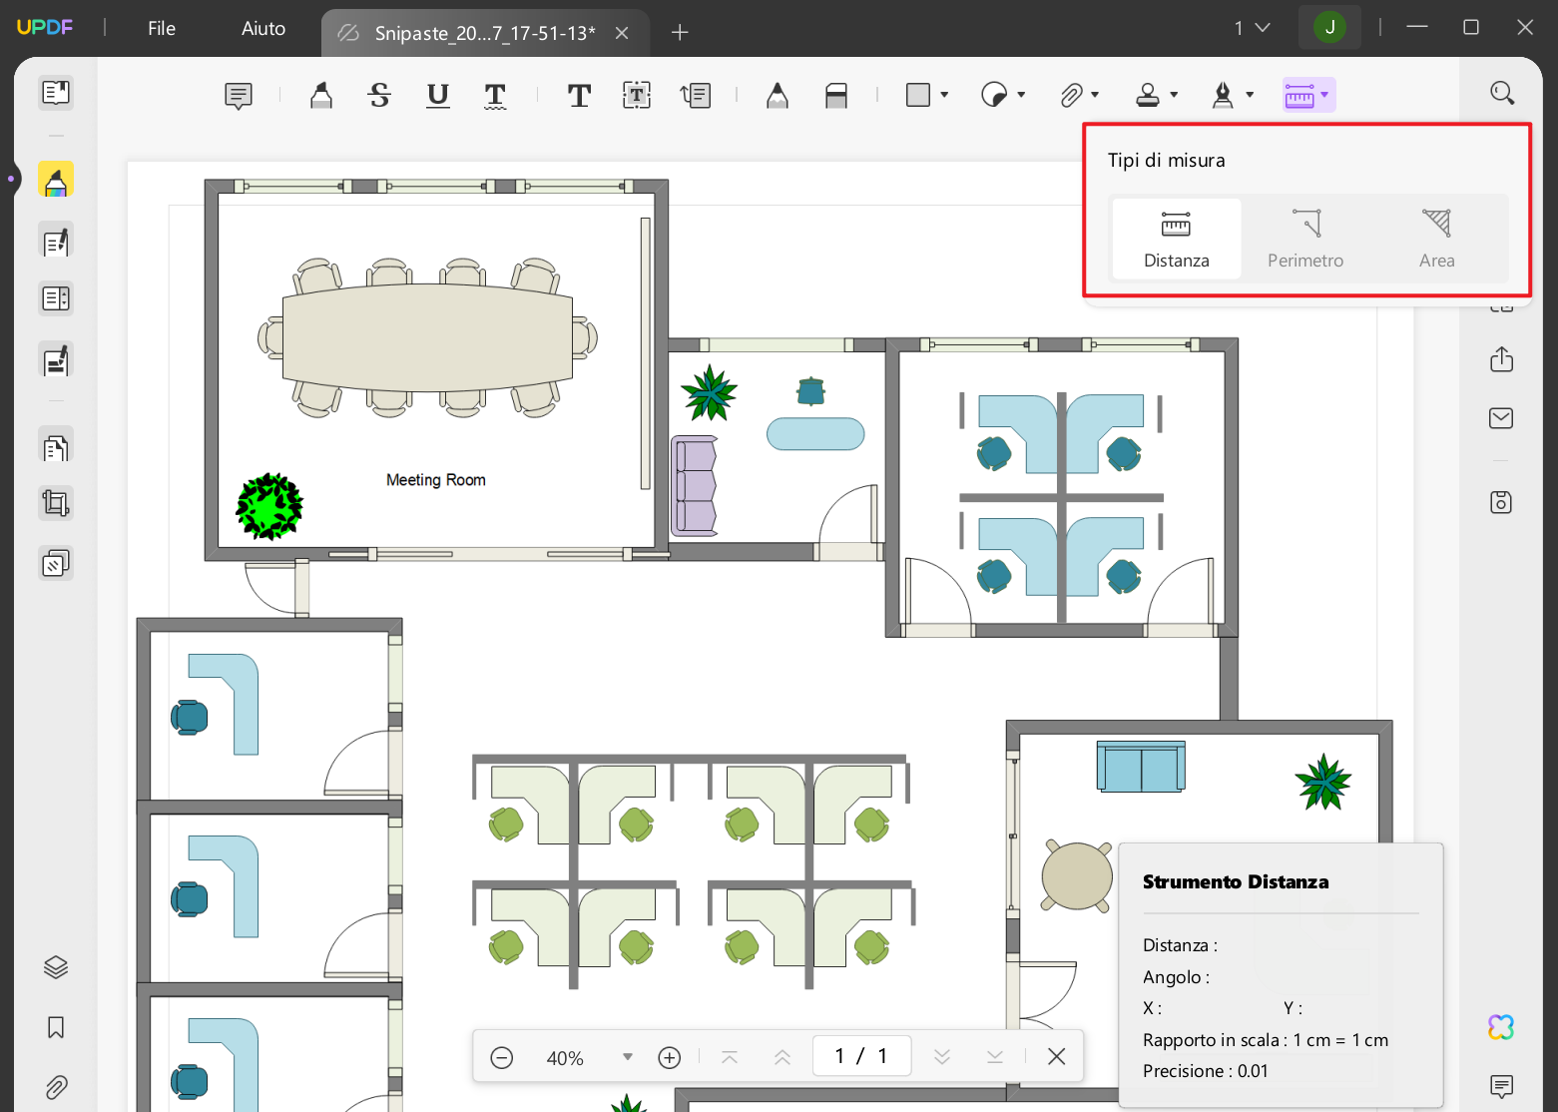
Task: Open the 40% zoom level dropdown
Action: pos(628,1057)
